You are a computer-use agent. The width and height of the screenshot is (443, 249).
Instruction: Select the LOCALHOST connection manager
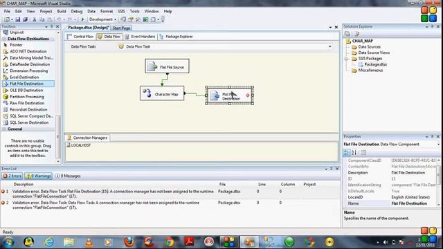78,145
